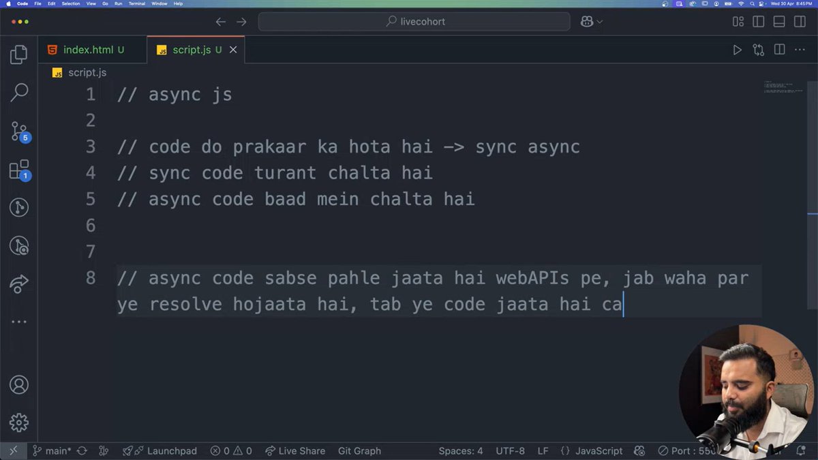The image size is (818, 460).
Task: Switch the main* git branch
Action: point(51,450)
